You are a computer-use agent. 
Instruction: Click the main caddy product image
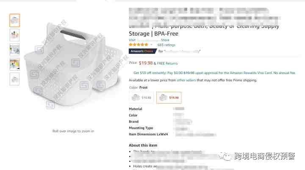[74, 65]
